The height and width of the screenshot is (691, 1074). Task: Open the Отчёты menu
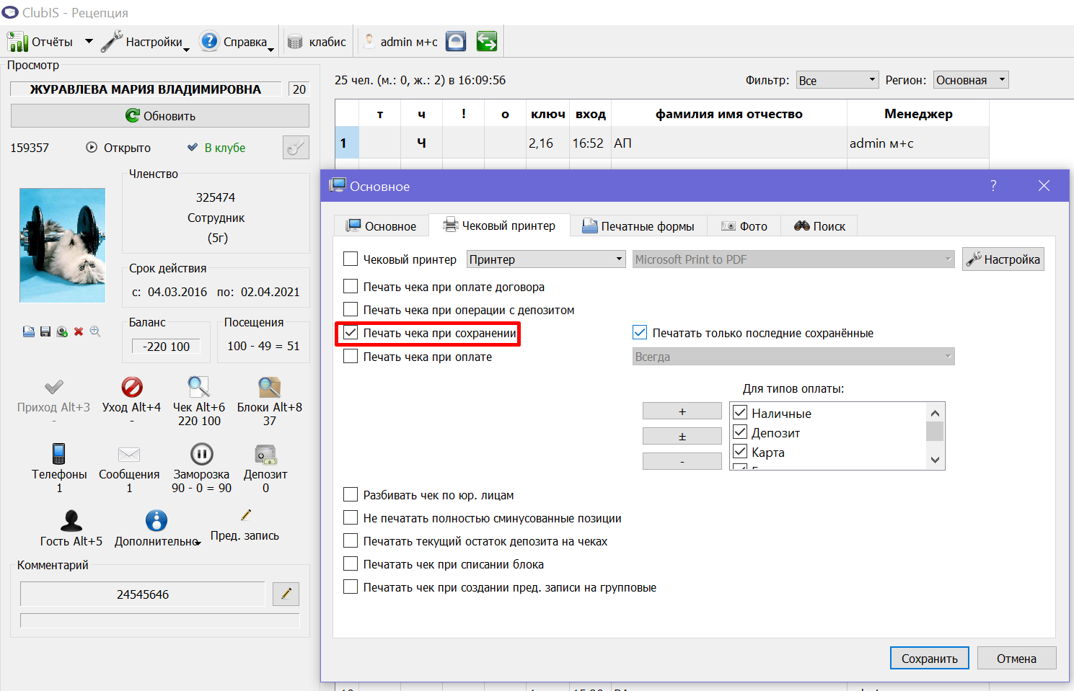coord(50,42)
